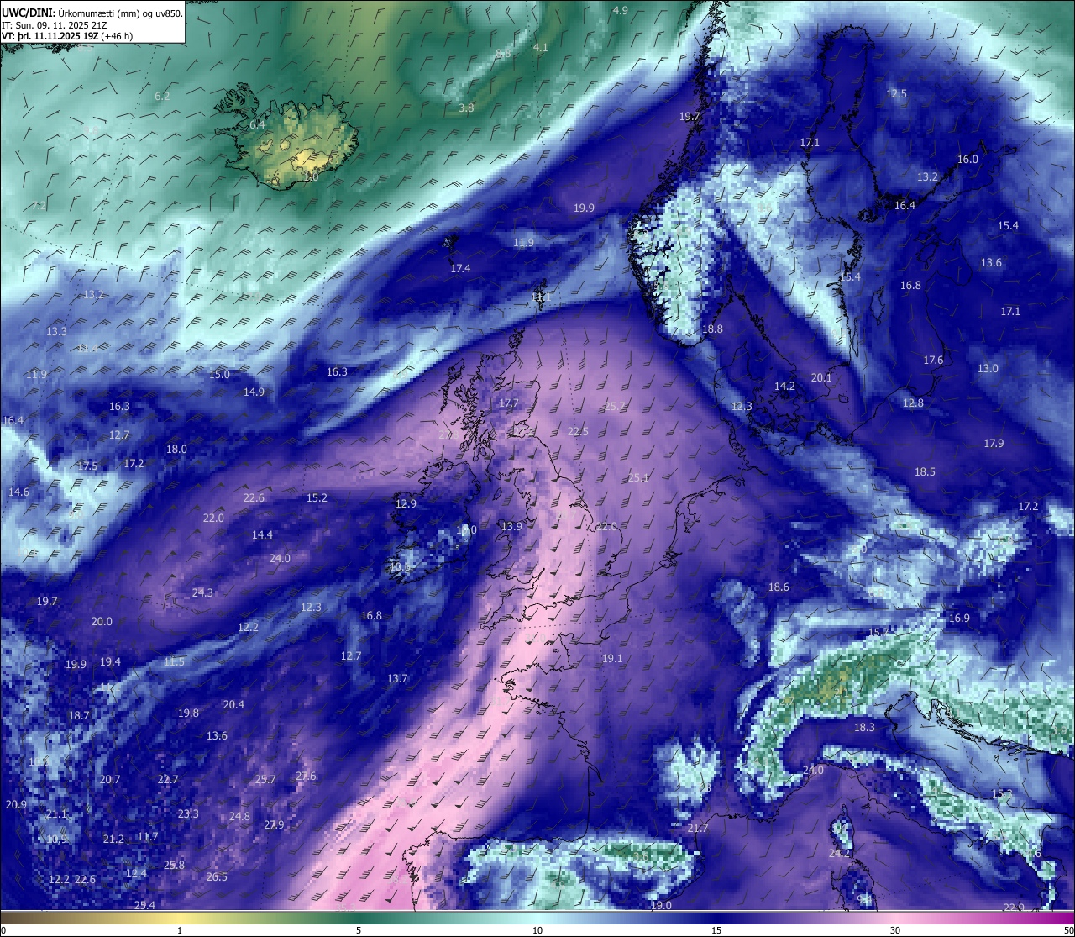Click the 13.0 map value
This screenshot has height=937, width=1075.
coord(988,369)
